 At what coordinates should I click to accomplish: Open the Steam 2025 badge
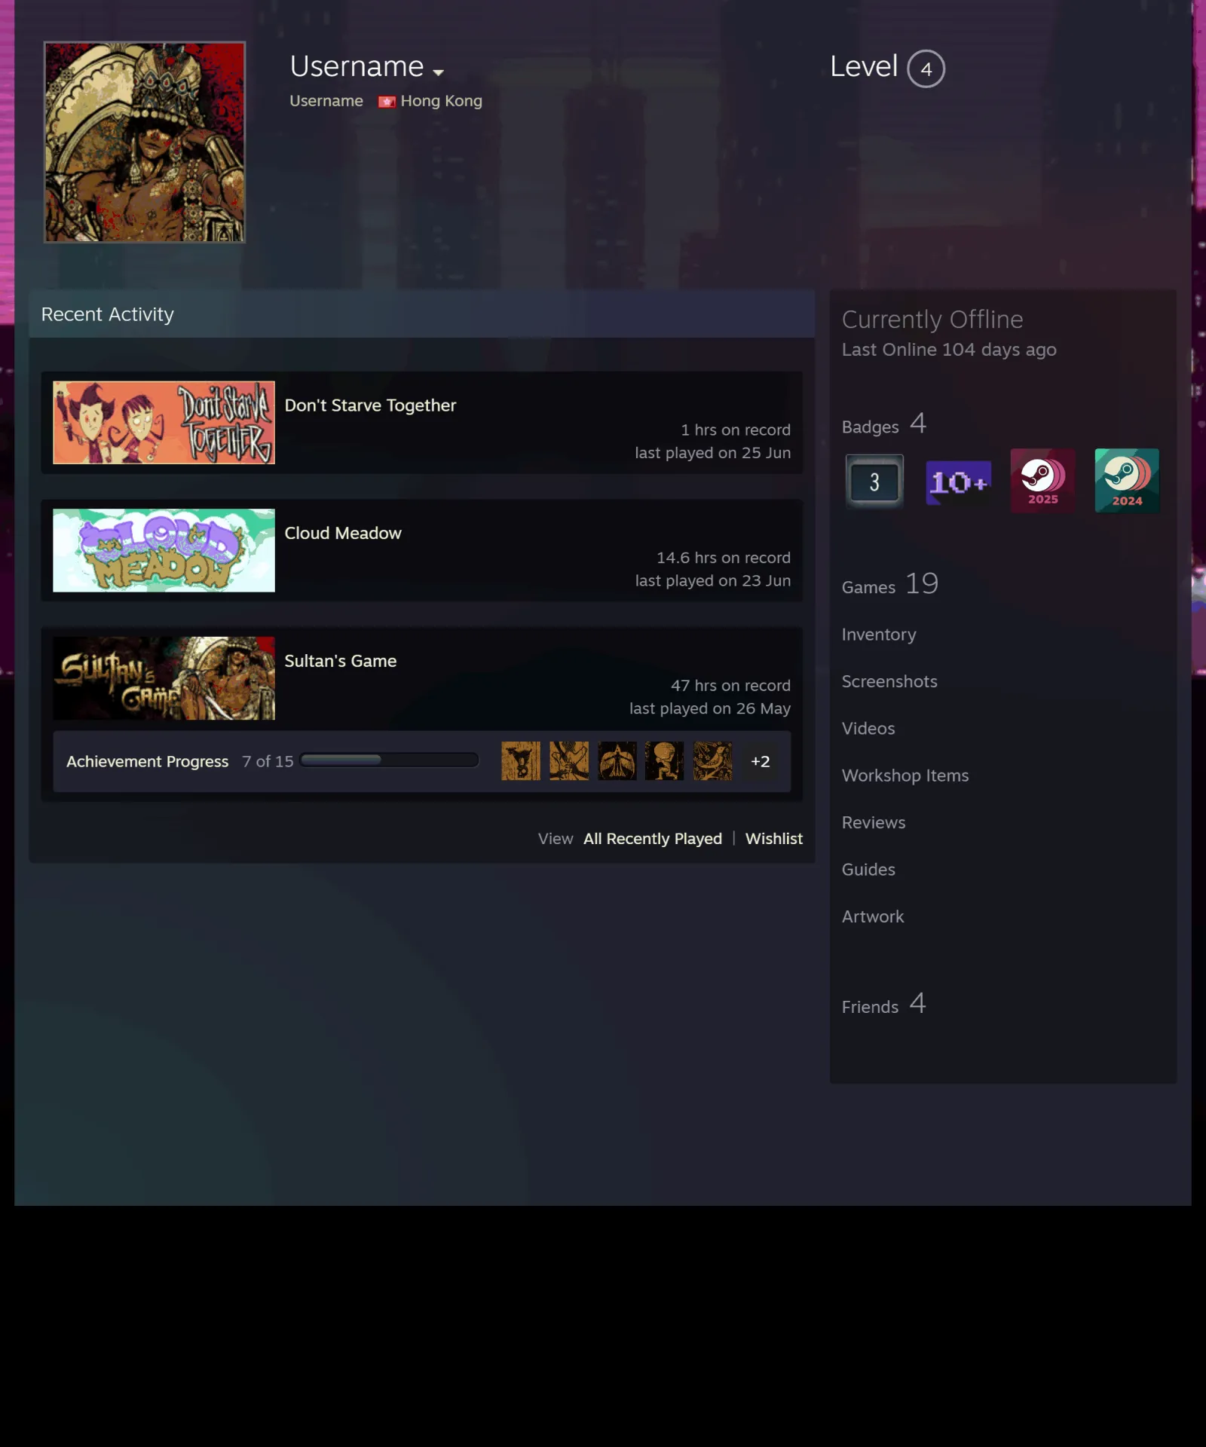[x=1043, y=481]
